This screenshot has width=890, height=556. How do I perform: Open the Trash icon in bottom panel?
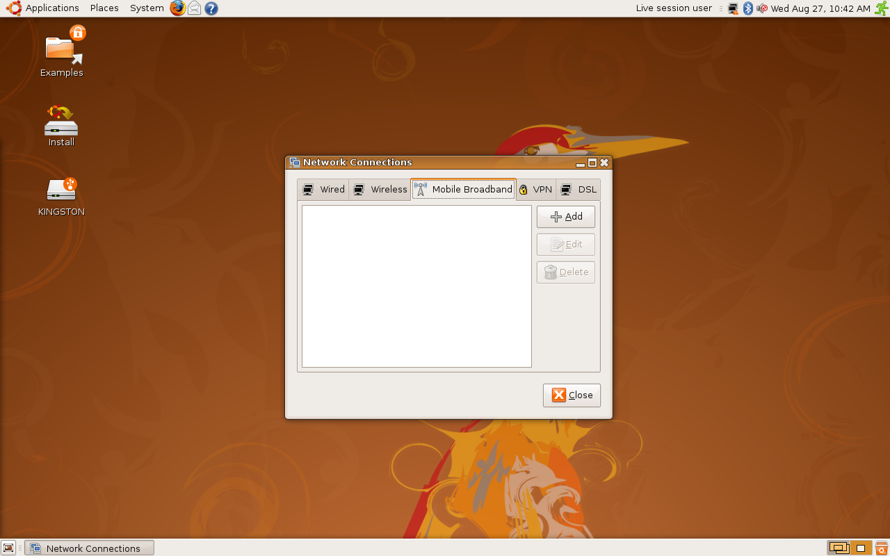pyautogui.click(x=882, y=548)
